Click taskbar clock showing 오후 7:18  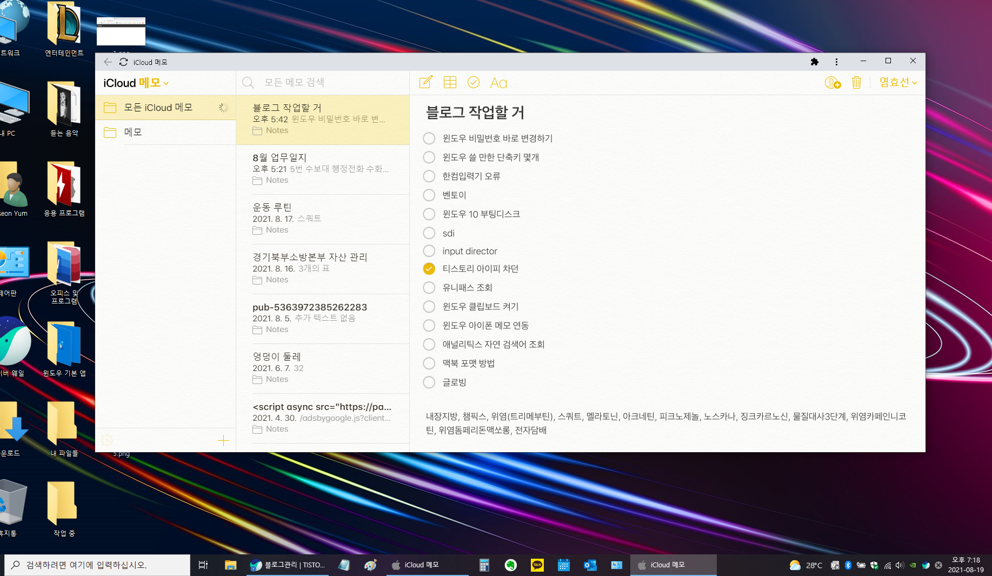coord(966,565)
